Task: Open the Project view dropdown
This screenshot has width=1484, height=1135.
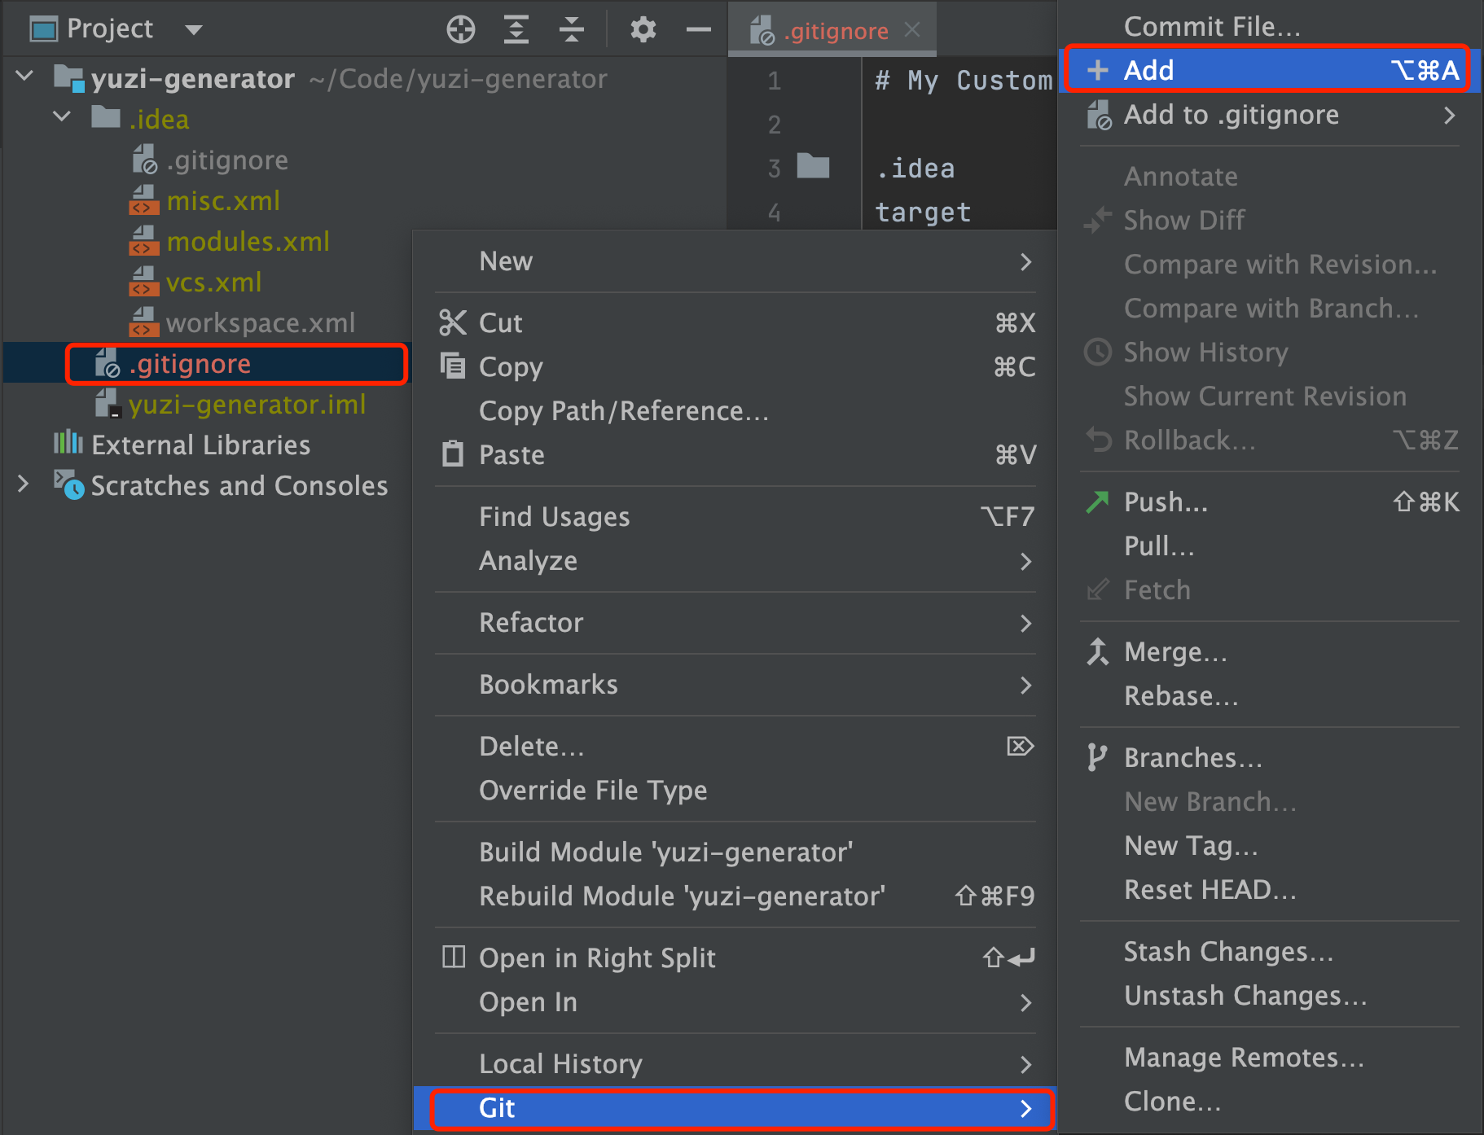Action: click(x=193, y=30)
